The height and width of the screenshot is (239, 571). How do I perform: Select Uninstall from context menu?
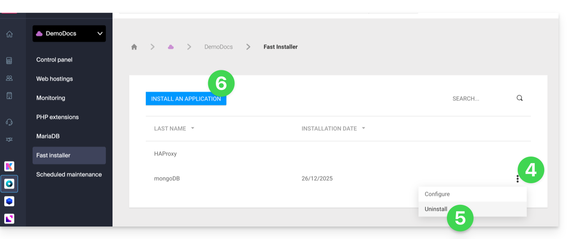(436, 209)
